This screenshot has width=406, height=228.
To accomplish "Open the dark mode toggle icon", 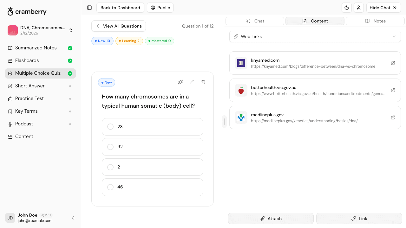I will tap(347, 8).
